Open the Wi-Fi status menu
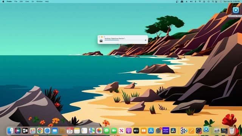 pyautogui.click(x=200, y=2)
